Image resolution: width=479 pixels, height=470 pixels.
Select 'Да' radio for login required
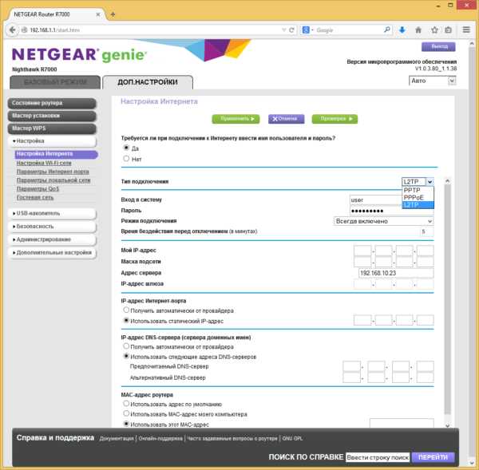point(126,148)
